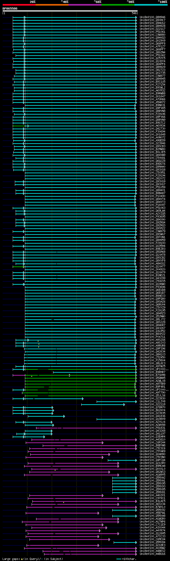Image resolution: width=170 pixels, height=561 pixels.
Task: Open hit UniRef100_Q9AU12
Action: 152,23
